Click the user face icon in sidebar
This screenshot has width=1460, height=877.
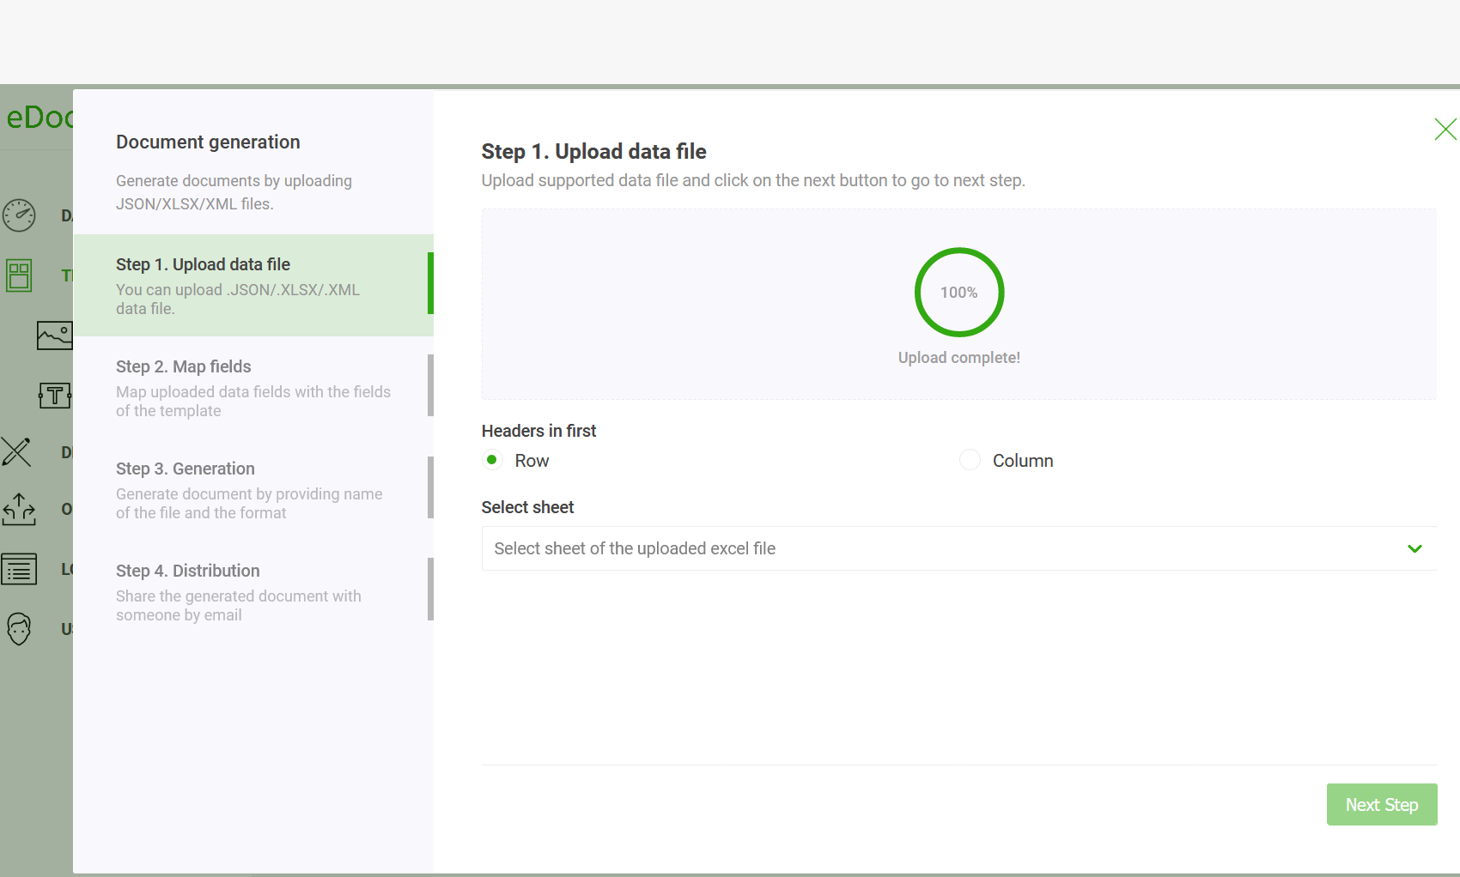[19, 629]
